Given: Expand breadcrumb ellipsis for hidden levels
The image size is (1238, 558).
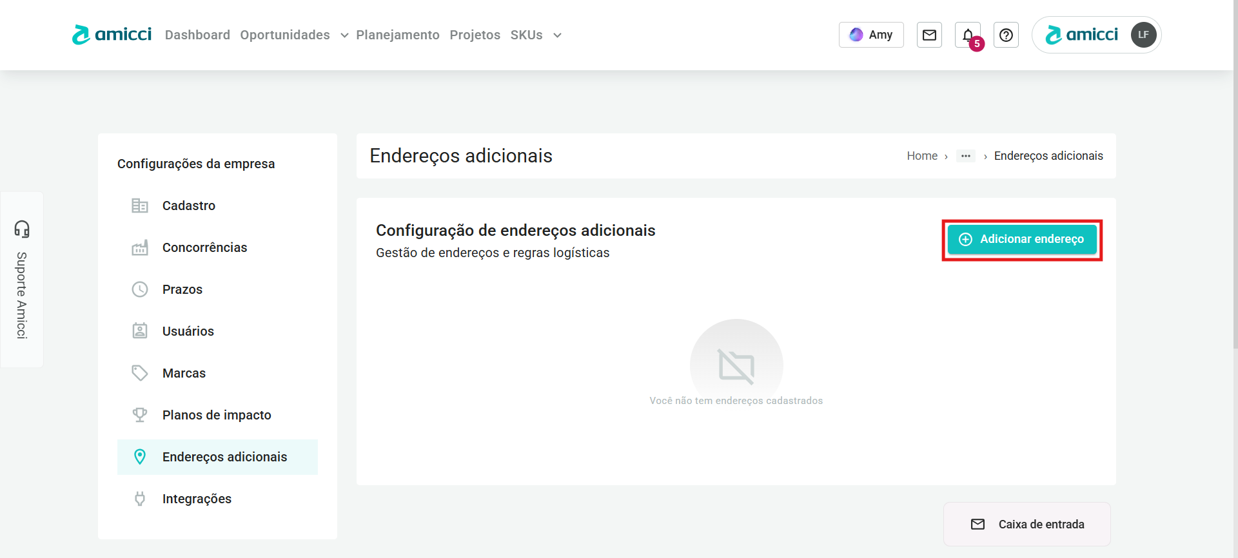Looking at the screenshot, I should [x=965, y=156].
